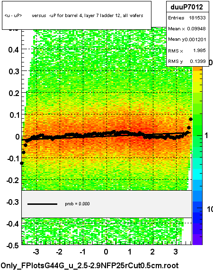The width and height of the screenshot is (213, 272).
Task: Click the y-axis label -0.2
Action: pos(13,180)
